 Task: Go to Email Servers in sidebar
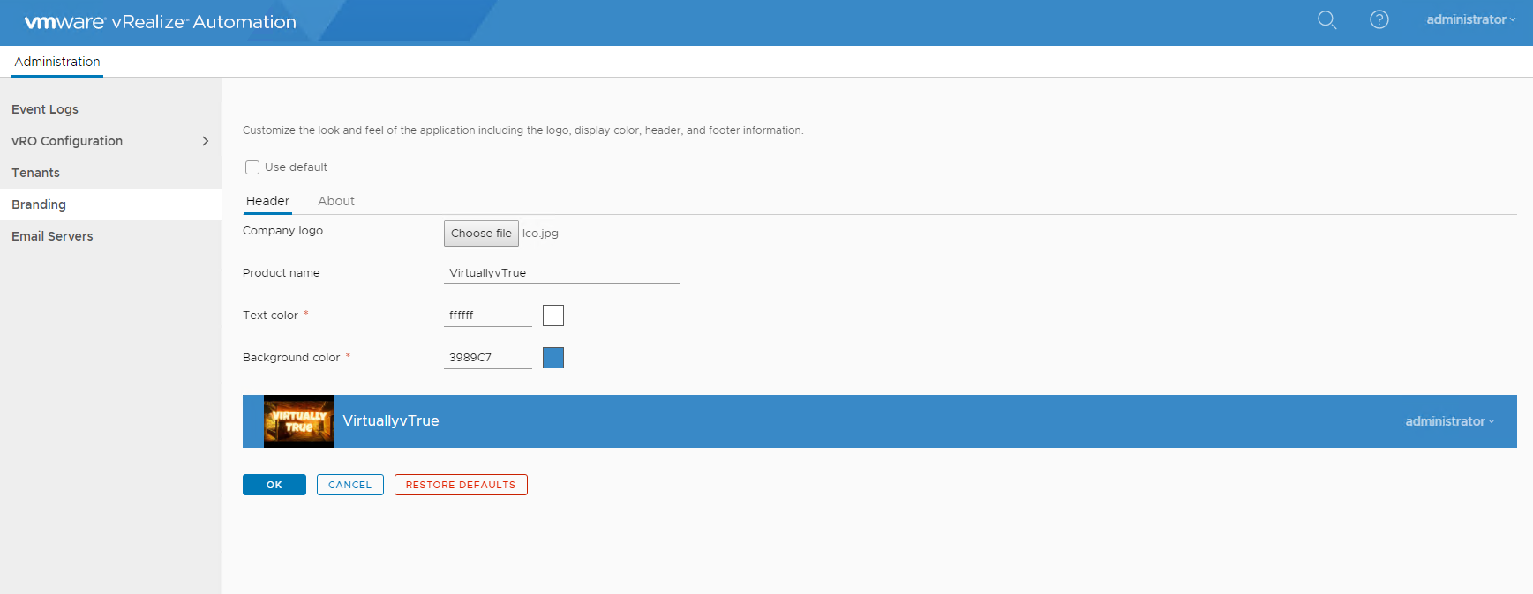coord(52,236)
